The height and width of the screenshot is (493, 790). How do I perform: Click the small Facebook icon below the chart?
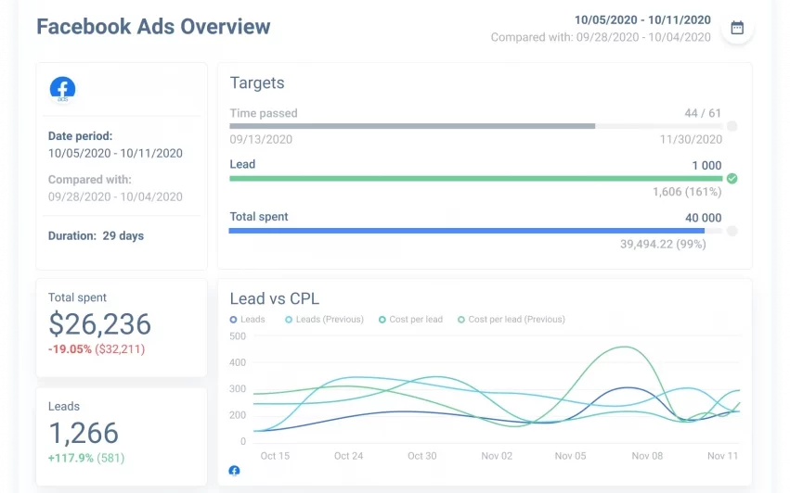pyautogui.click(x=234, y=471)
